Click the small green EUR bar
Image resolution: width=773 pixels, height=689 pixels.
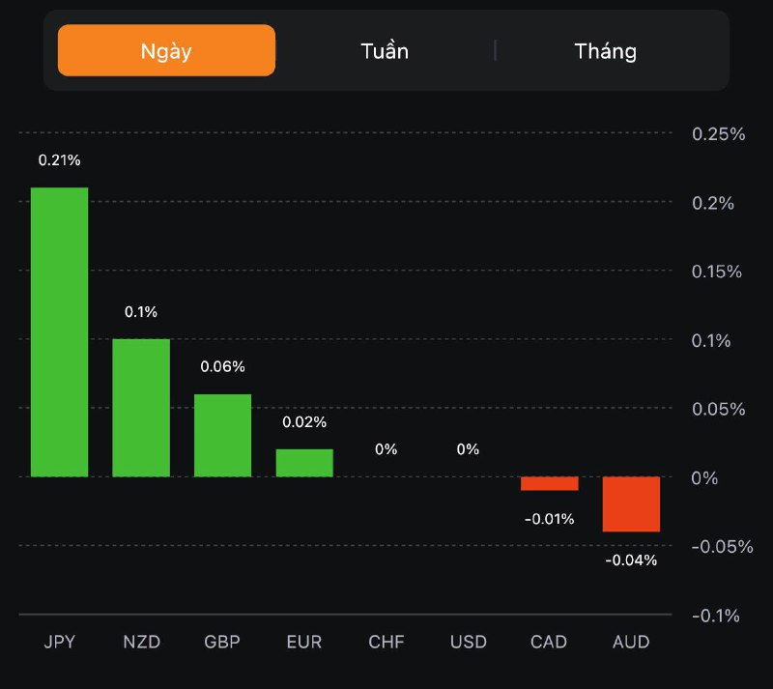pos(304,463)
